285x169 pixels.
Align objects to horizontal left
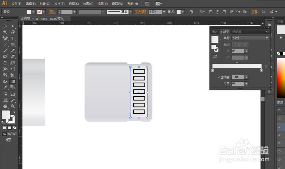point(211,12)
